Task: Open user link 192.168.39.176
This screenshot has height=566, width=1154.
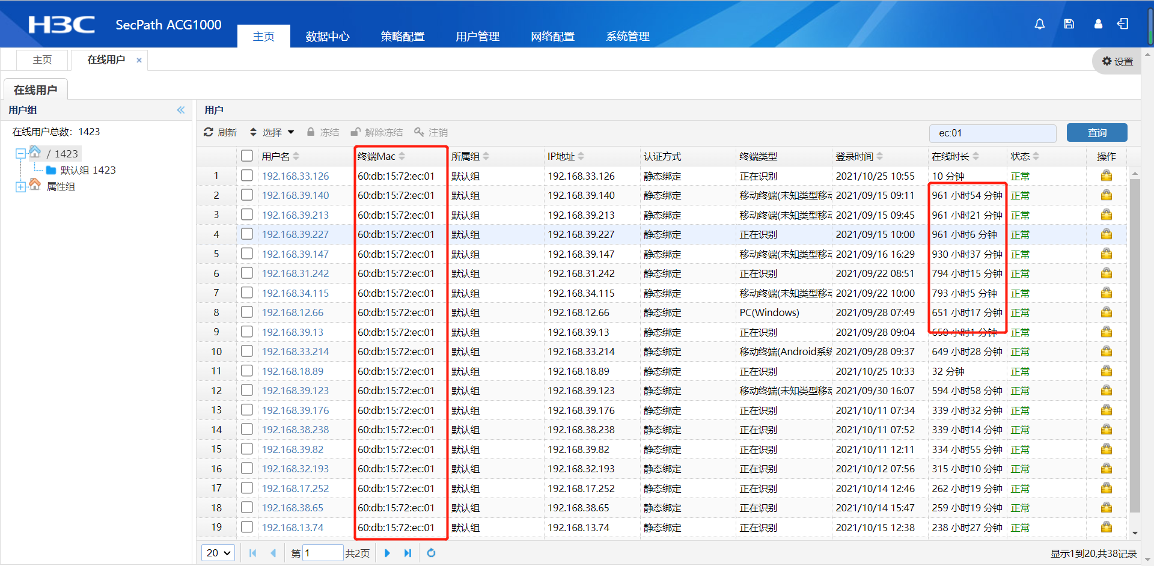Action: 295,410
